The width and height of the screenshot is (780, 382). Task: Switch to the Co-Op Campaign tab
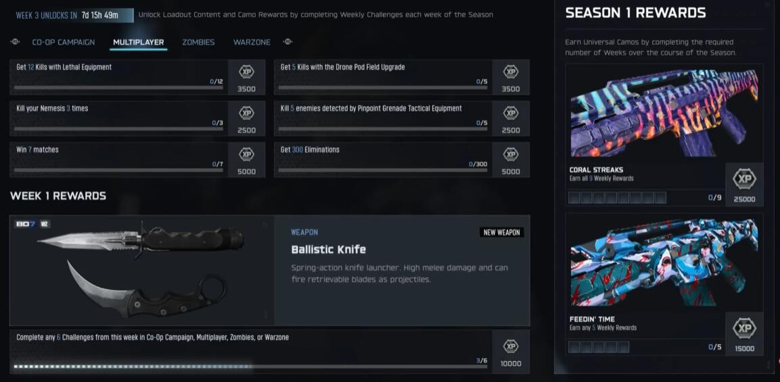coord(64,42)
